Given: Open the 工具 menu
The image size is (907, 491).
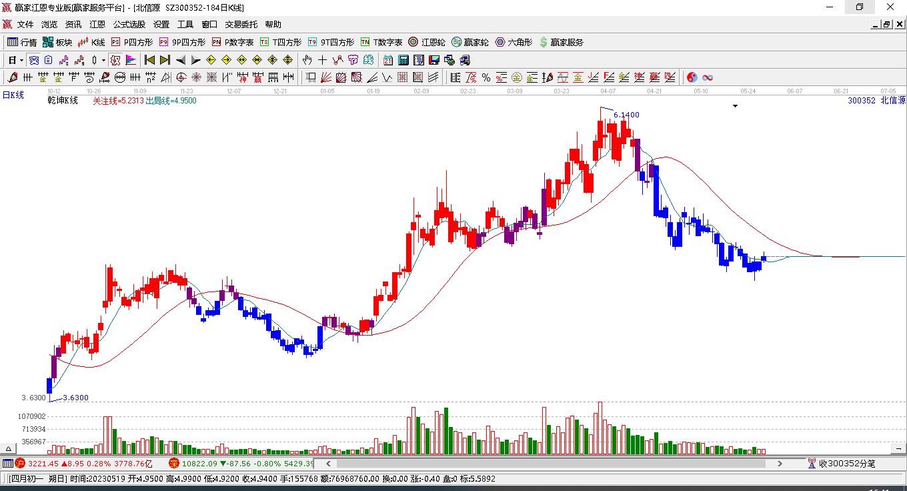Looking at the screenshot, I should pyautogui.click(x=185, y=25).
